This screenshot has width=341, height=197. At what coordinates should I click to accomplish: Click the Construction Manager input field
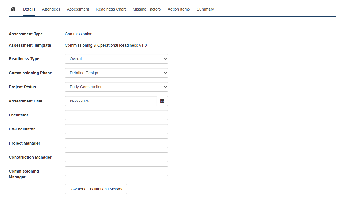point(116,157)
